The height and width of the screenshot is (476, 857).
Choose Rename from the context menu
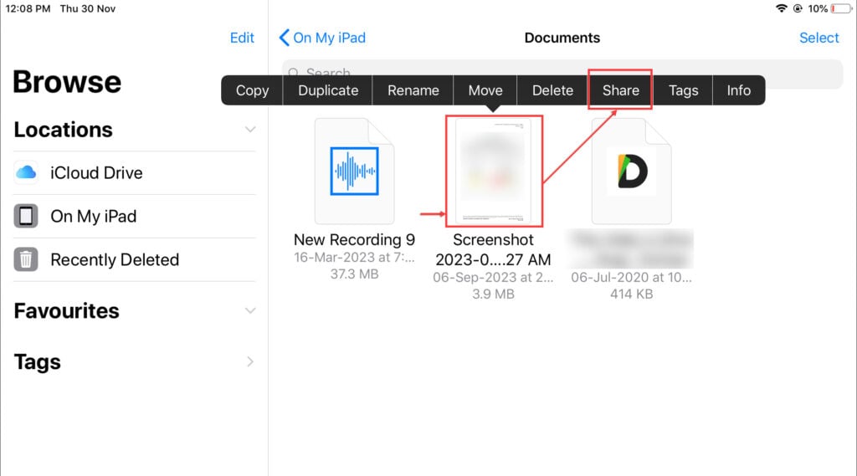pos(413,90)
